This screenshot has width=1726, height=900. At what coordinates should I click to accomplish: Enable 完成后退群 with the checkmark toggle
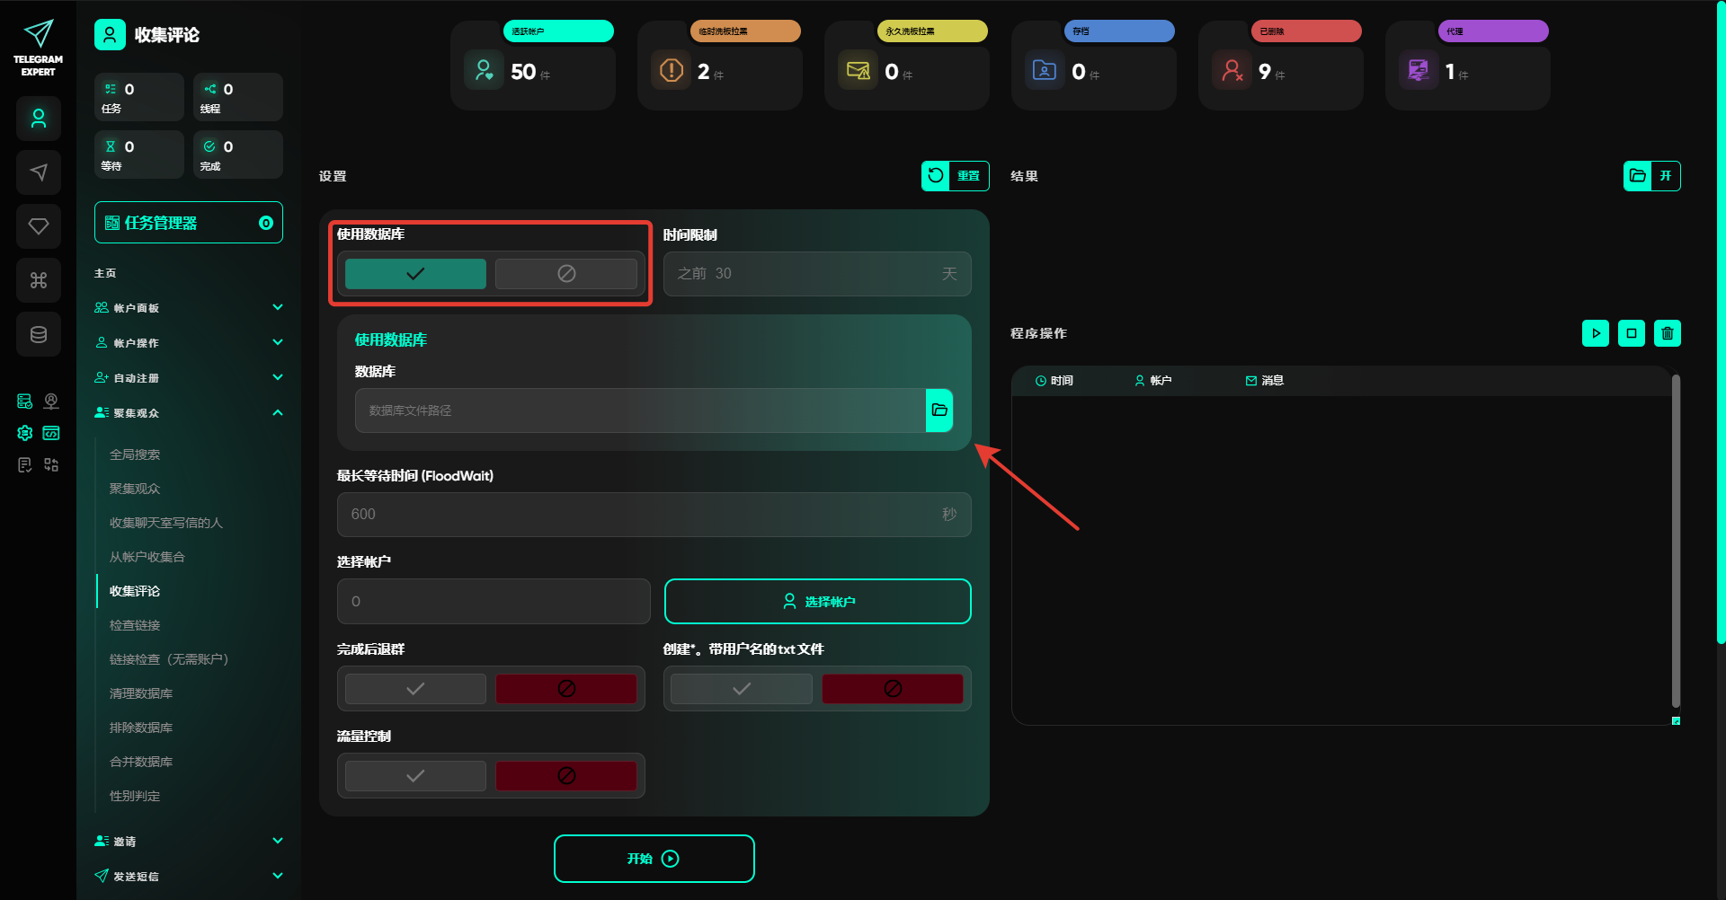[x=415, y=689]
